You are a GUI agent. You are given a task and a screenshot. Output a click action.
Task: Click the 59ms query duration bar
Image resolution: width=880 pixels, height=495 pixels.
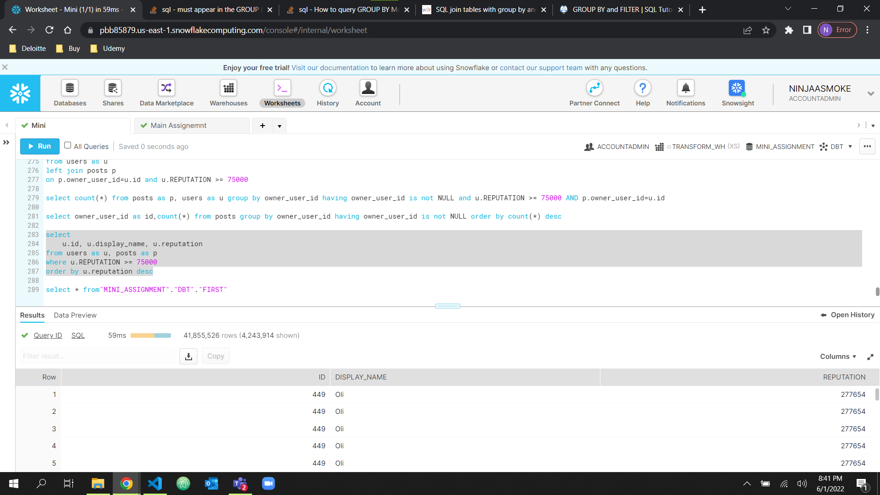[x=151, y=335]
